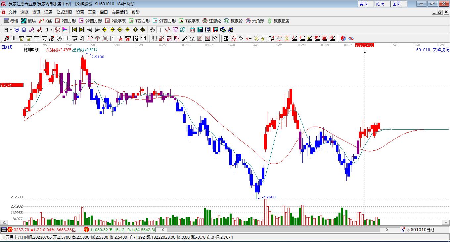
Task: Click the infinity symbol icon
Action: (351, 38)
